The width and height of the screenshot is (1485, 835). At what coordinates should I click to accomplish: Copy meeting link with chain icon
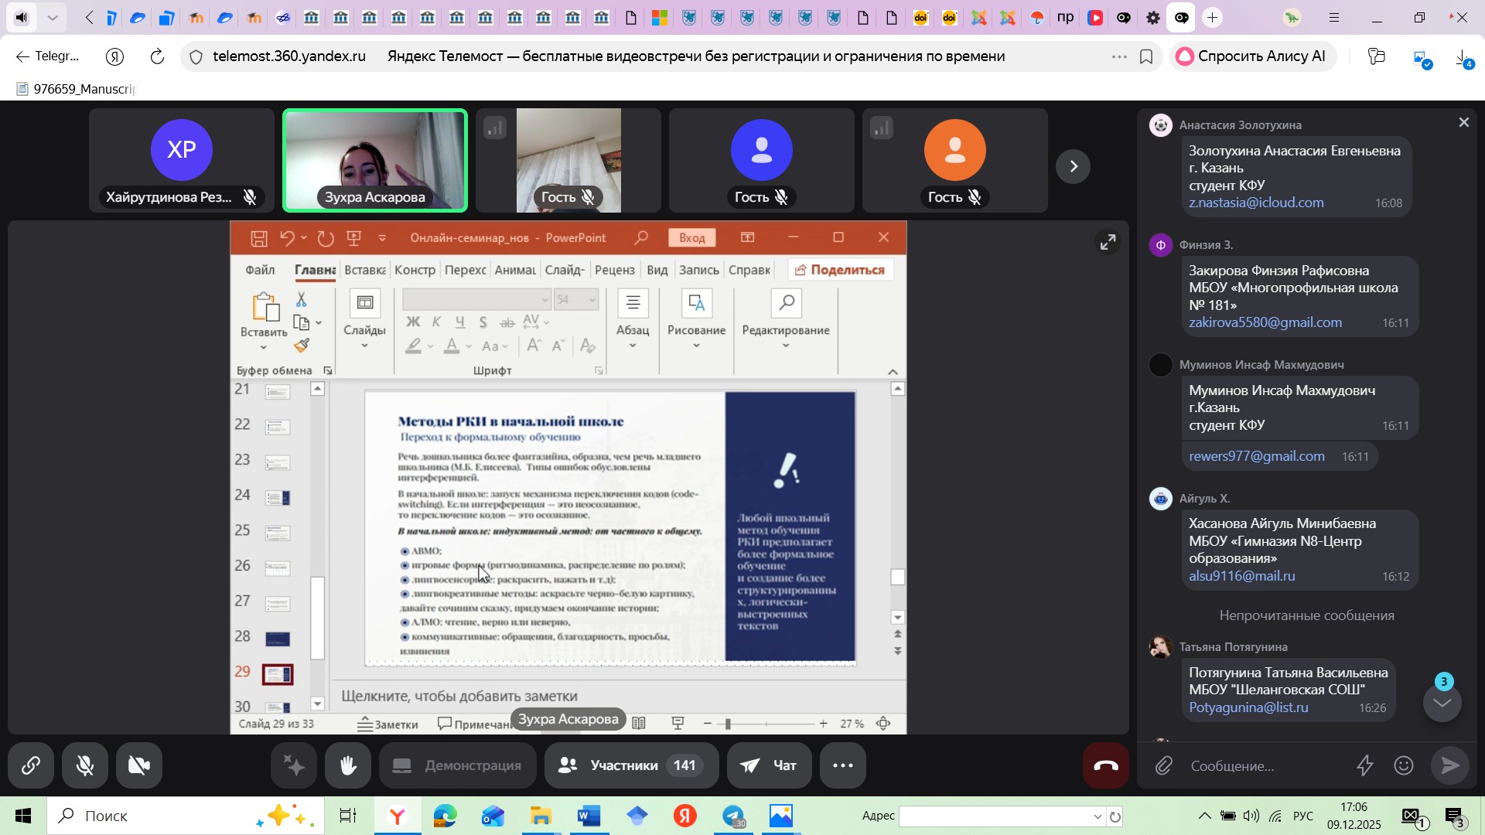coord(31,765)
